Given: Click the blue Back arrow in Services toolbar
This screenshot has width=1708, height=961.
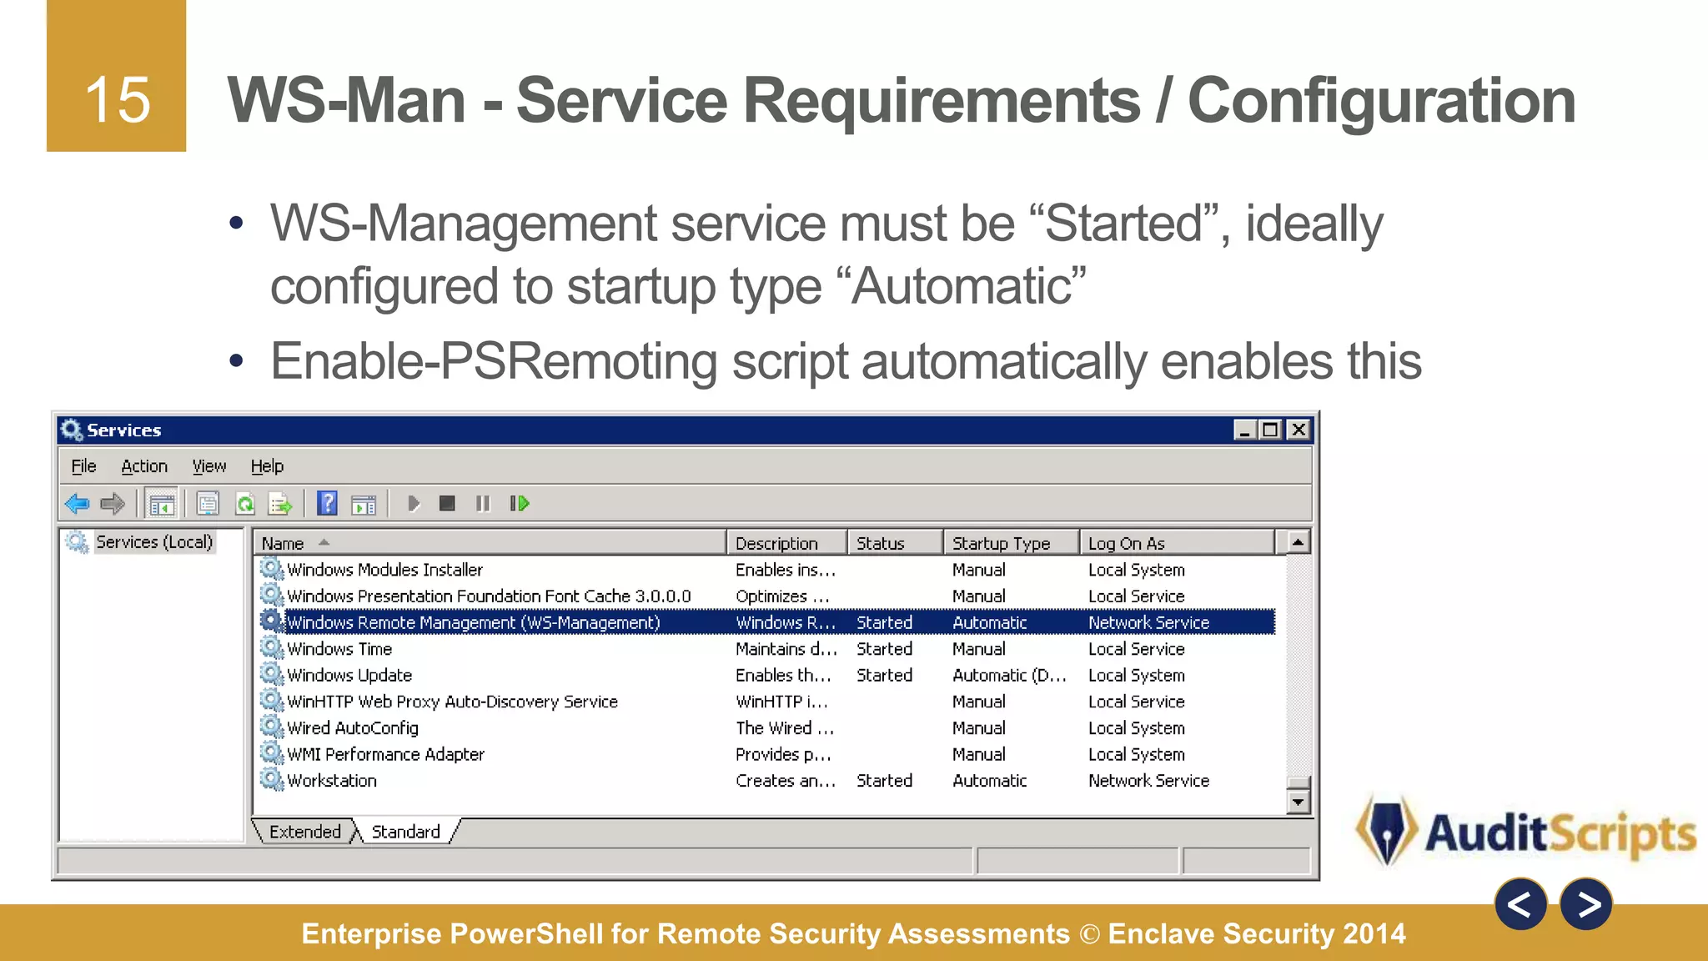Looking at the screenshot, I should pyautogui.click(x=77, y=504).
